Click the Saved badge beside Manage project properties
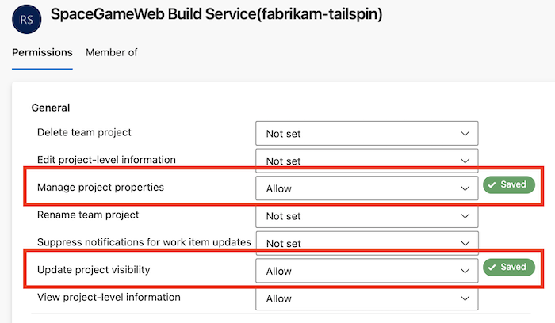Screen dimensions: 555x323 509,184
